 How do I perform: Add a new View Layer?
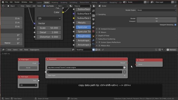click(x=172, y=2)
